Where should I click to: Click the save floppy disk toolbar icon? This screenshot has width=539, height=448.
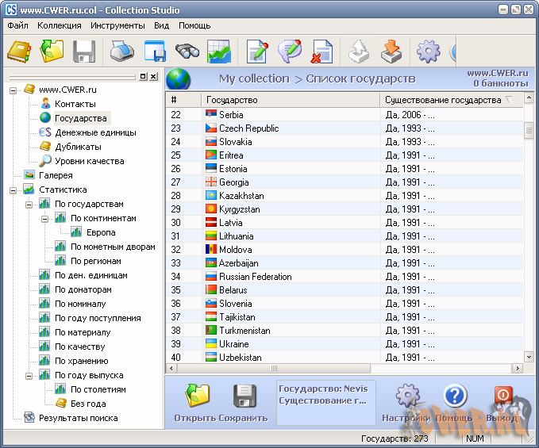[84, 52]
